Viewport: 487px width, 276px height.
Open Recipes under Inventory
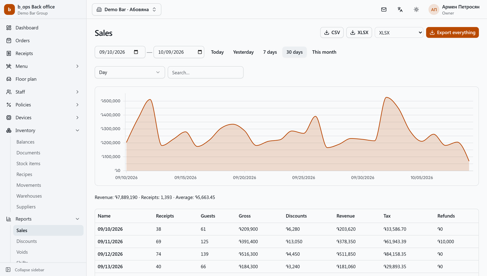[48, 174]
